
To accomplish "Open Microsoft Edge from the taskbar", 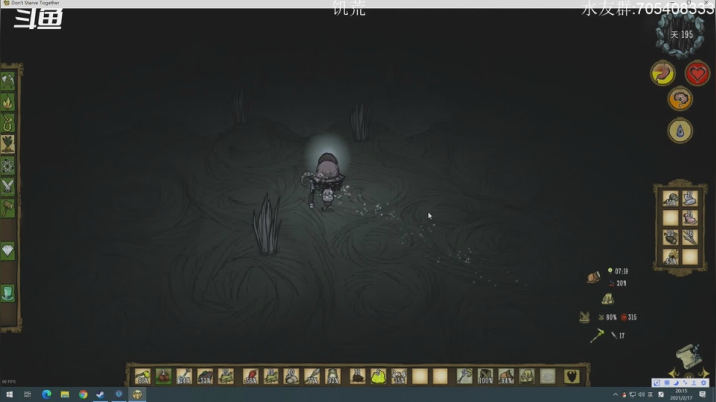I will (46, 394).
